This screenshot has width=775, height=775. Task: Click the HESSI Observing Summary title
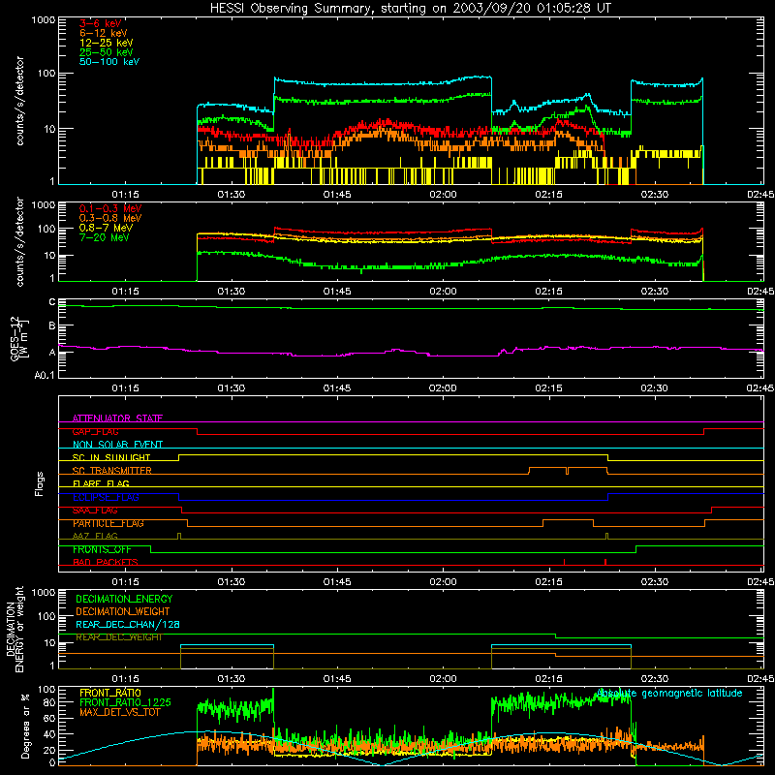[410, 9]
